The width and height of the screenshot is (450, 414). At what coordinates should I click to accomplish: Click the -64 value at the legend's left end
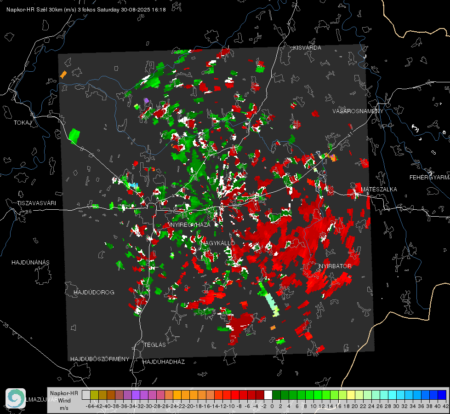pyautogui.click(x=90, y=406)
